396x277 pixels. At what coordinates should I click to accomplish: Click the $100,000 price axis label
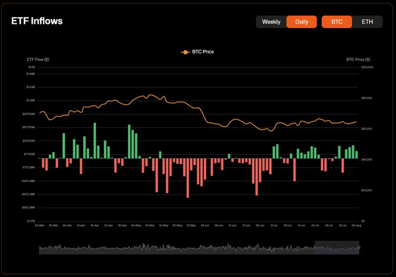click(x=367, y=67)
